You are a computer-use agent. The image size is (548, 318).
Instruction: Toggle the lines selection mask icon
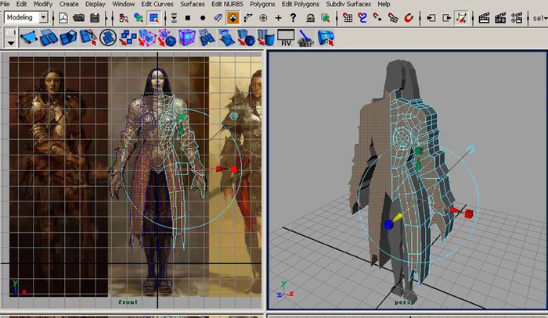(218, 18)
